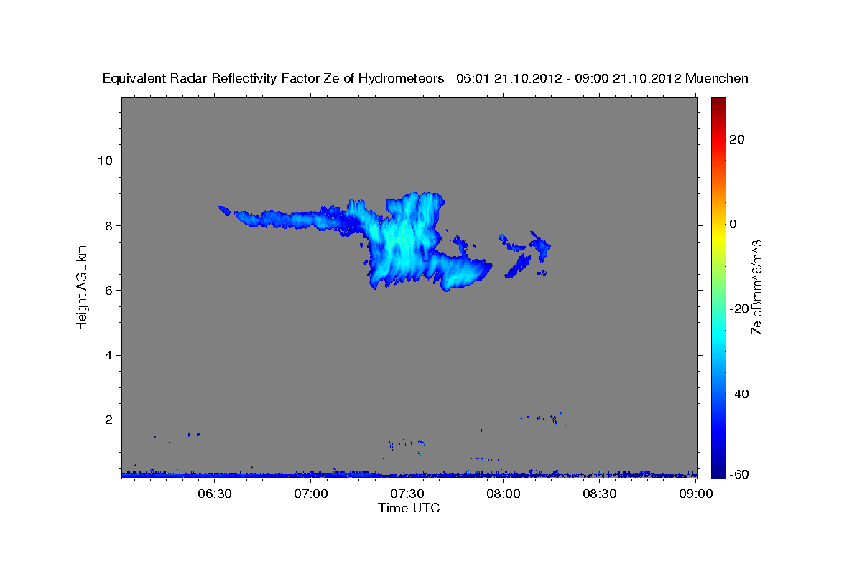Image resolution: width=862 pixels, height=574 pixels.
Task: Click the 07:30 time tick label
Action: pyautogui.click(x=407, y=494)
